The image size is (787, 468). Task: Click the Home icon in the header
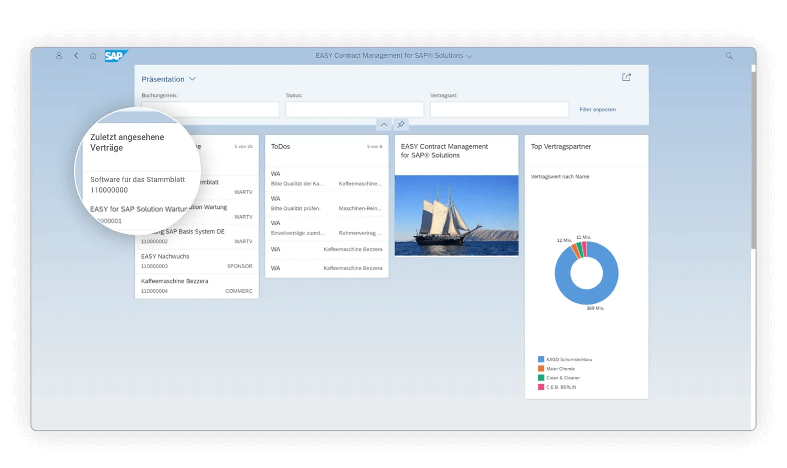tap(93, 56)
